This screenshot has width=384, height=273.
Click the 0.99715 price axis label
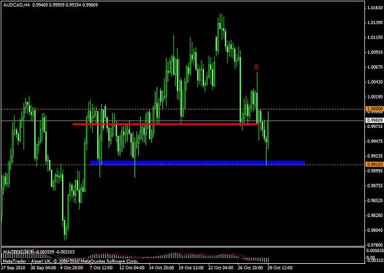(375, 126)
